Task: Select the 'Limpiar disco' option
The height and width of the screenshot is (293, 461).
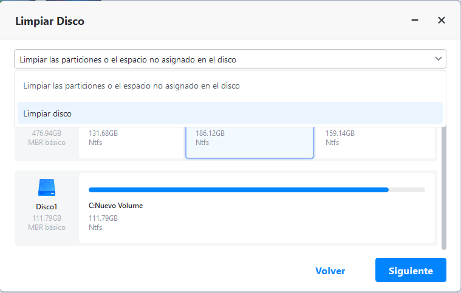Action: click(47, 113)
